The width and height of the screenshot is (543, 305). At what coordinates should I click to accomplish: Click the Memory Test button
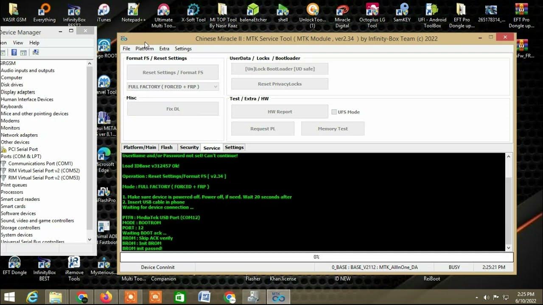333,129
